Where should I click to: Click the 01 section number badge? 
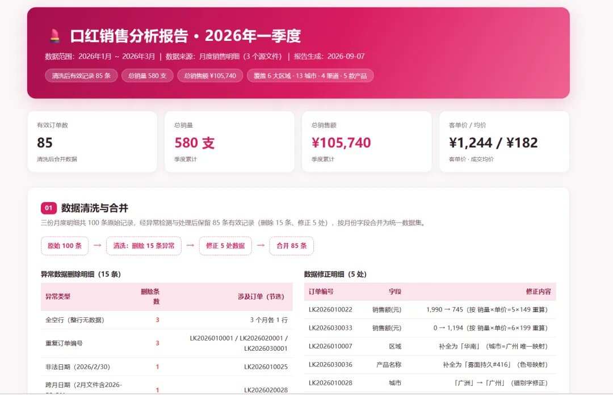48,208
